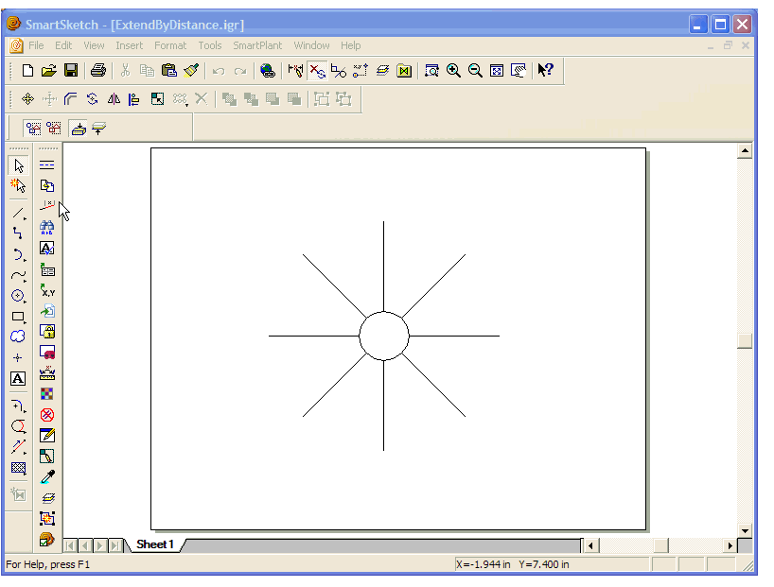774x587 pixels.
Task: Click vertical scrollbar up arrow
Action: pos(745,150)
